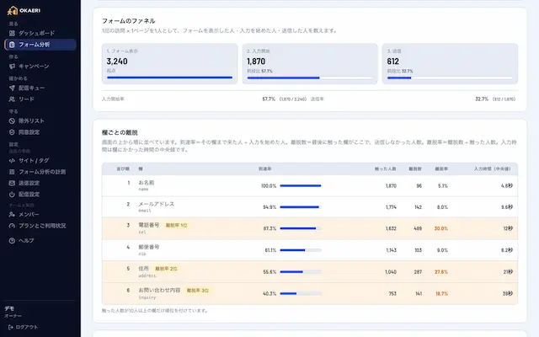Click the 40.3% reach bar for お問い合わせ内容
This screenshot has height=337, width=539.
pyautogui.click(x=301, y=294)
